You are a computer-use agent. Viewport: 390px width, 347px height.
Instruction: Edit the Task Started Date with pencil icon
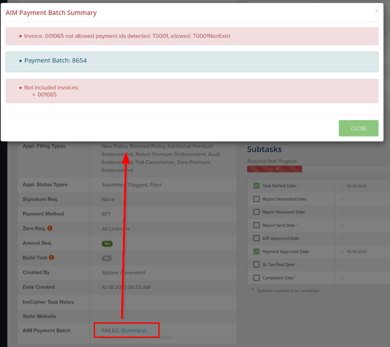point(342,186)
